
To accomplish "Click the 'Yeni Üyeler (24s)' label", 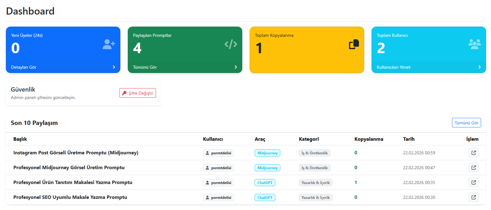I will (x=27, y=35).
